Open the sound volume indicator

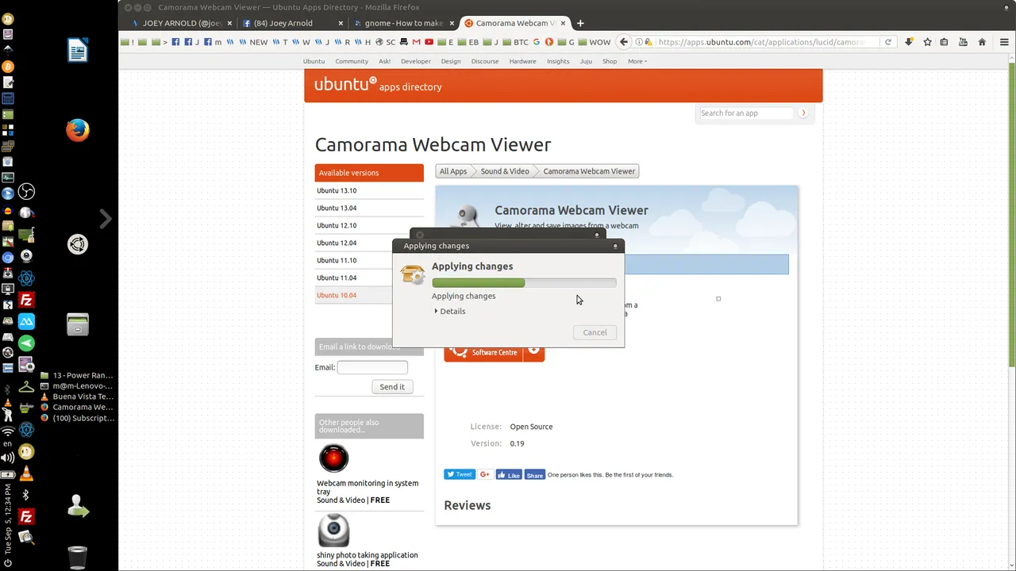coord(8,458)
